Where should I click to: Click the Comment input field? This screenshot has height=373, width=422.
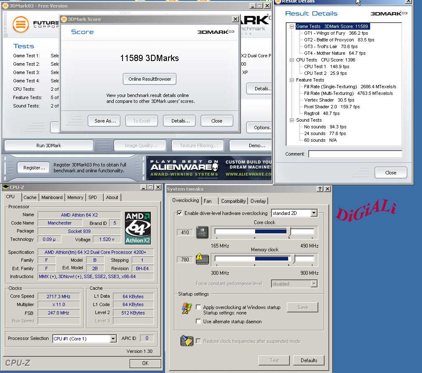pyautogui.click(x=355, y=154)
